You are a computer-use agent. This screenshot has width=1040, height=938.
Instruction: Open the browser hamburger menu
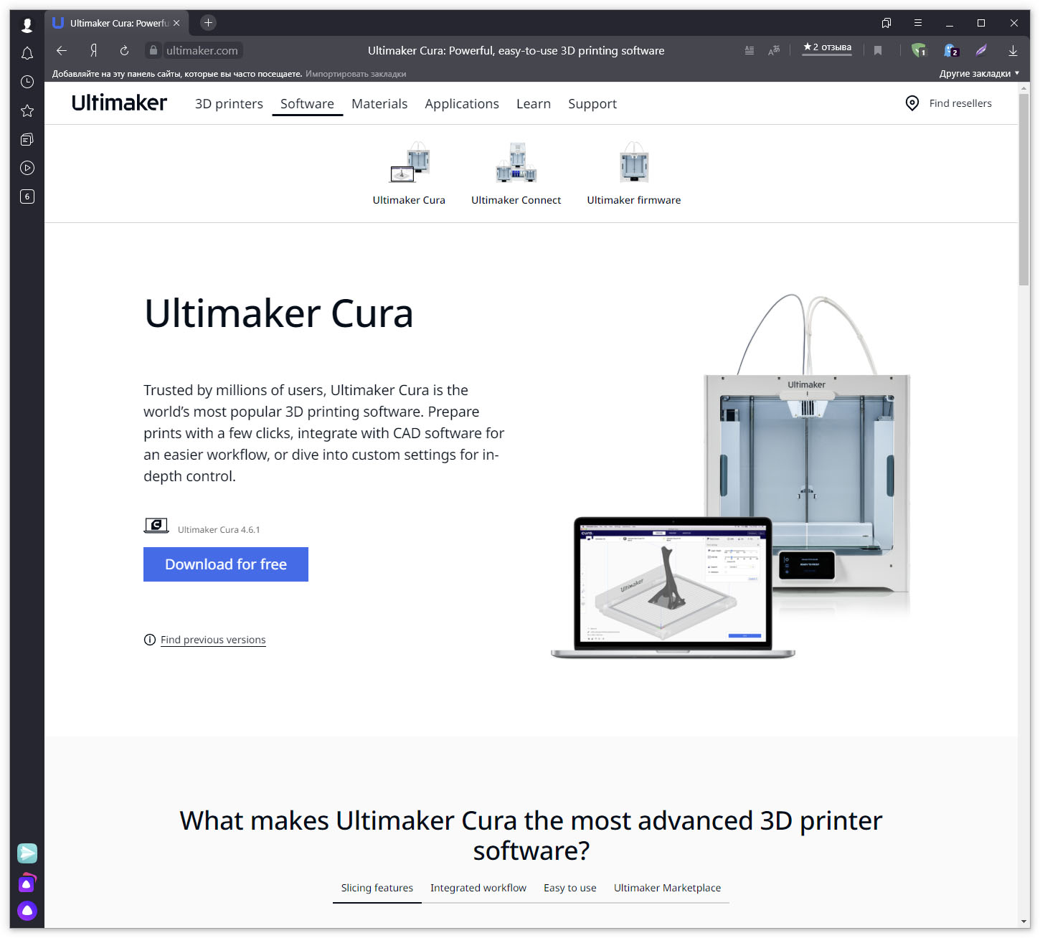[x=917, y=23]
